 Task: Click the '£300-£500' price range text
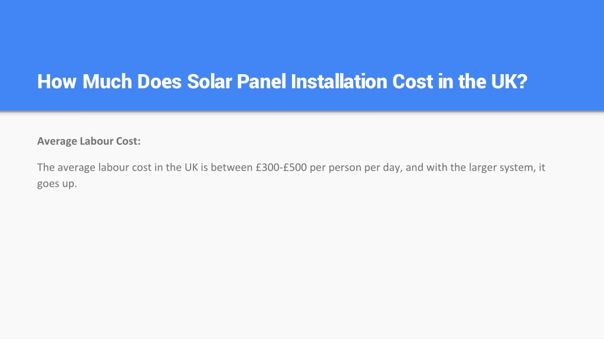pyautogui.click(x=281, y=167)
